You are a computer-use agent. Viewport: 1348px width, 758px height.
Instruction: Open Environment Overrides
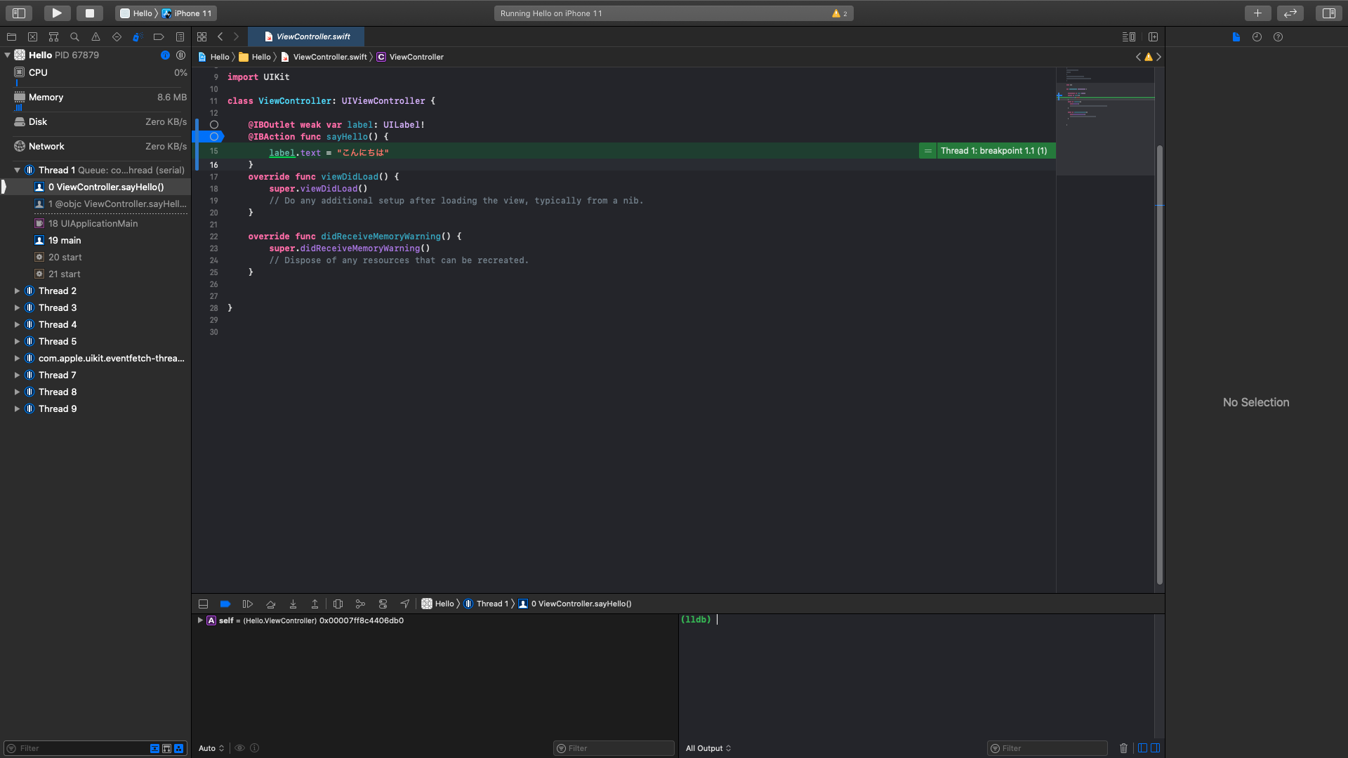point(383,604)
